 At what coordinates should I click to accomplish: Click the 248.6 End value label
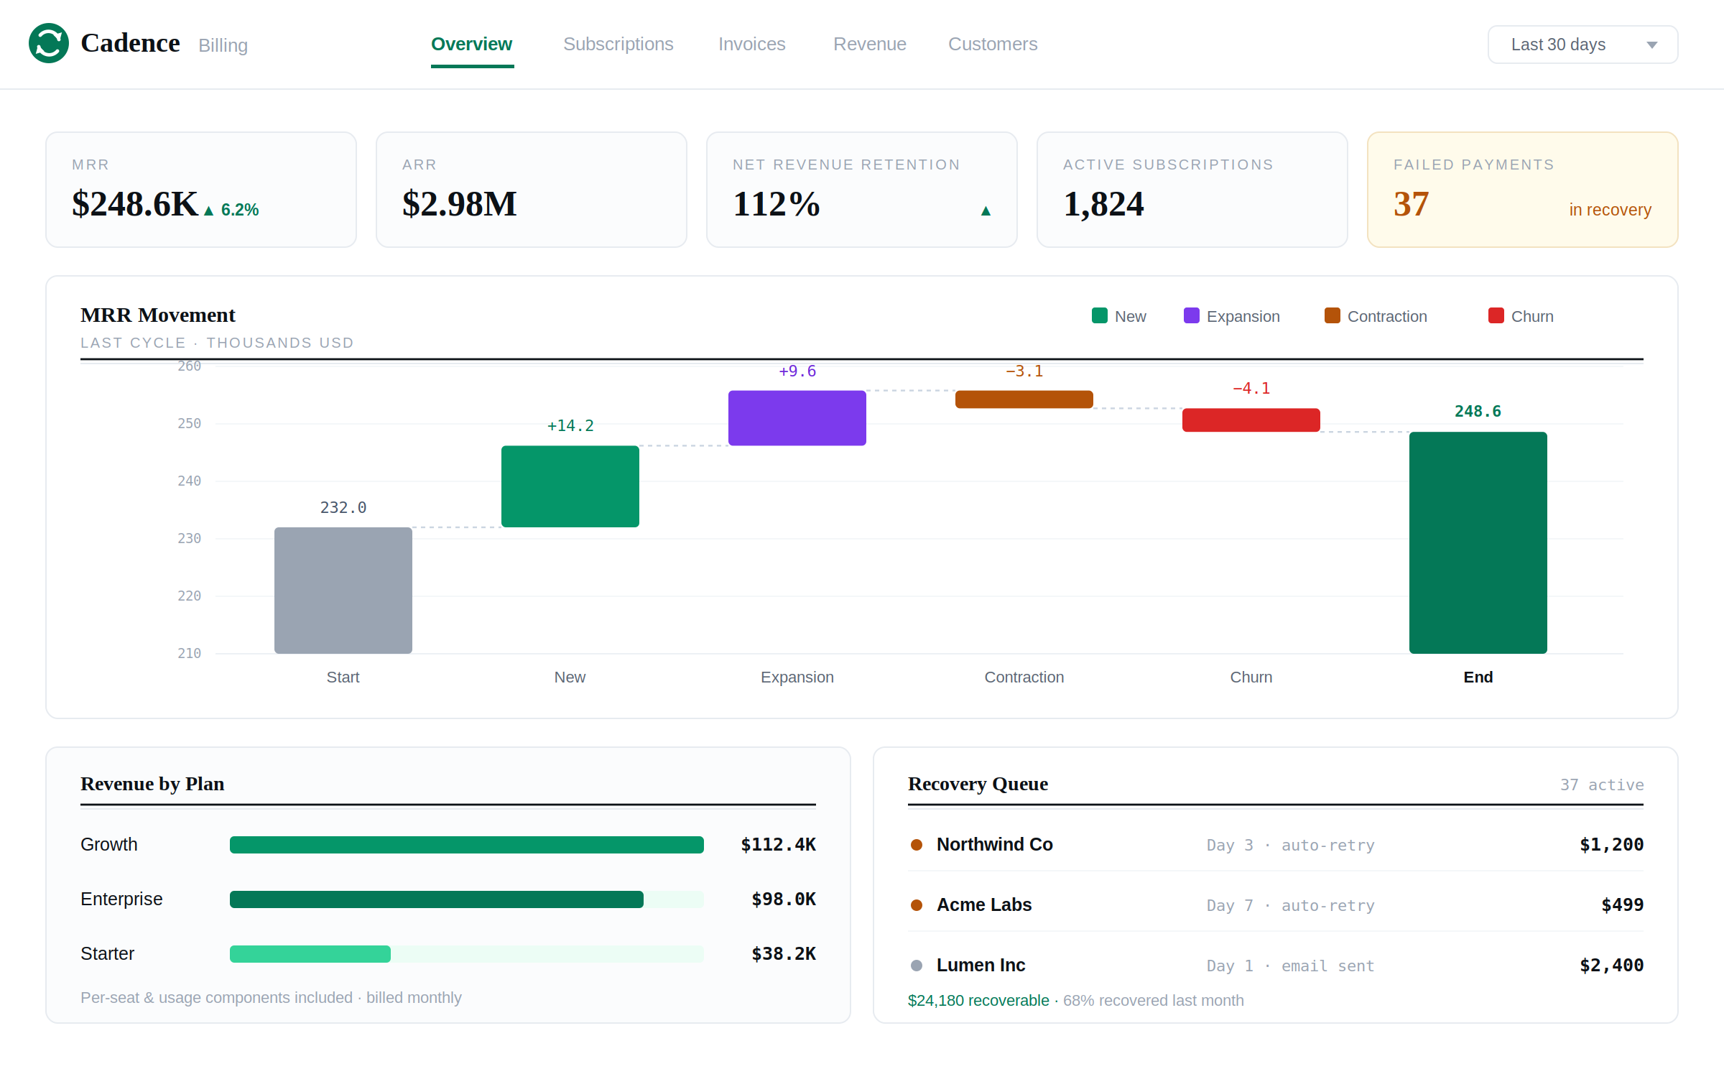click(x=1478, y=412)
